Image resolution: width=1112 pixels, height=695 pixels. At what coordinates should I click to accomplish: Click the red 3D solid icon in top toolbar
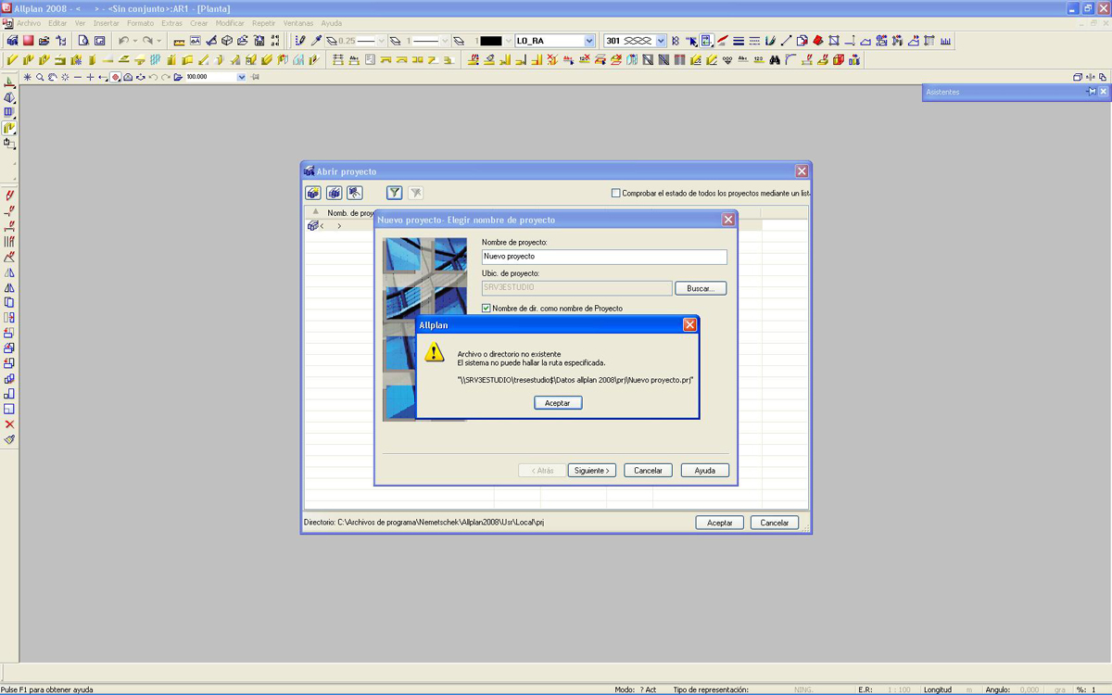point(818,41)
